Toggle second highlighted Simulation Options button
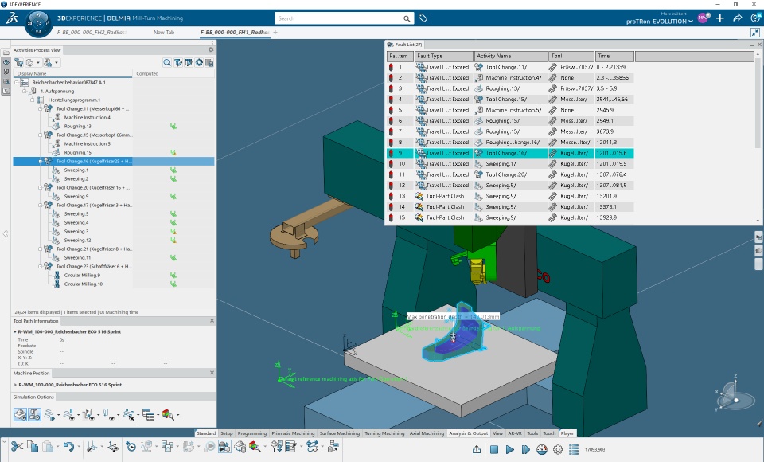The height and width of the screenshot is (462, 764). 34,415
